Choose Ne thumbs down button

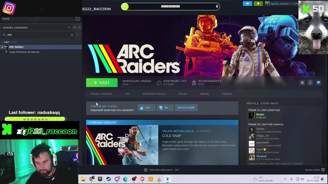[x=165, y=108]
